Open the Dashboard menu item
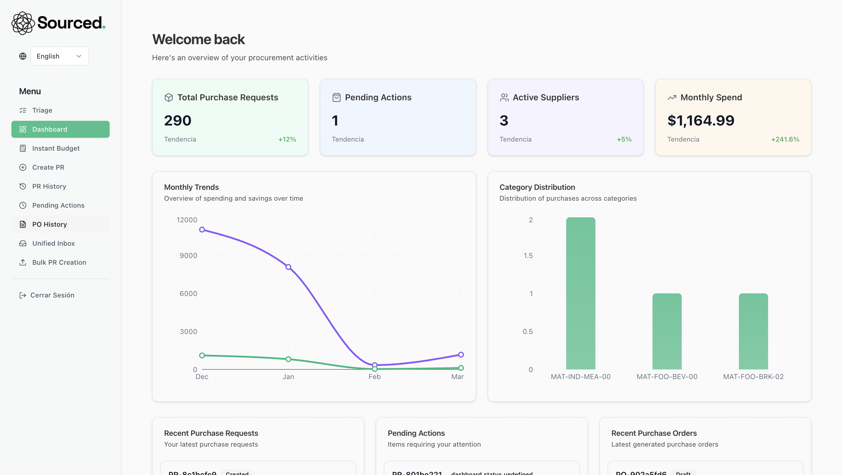 pyautogui.click(x=61, y=130)
